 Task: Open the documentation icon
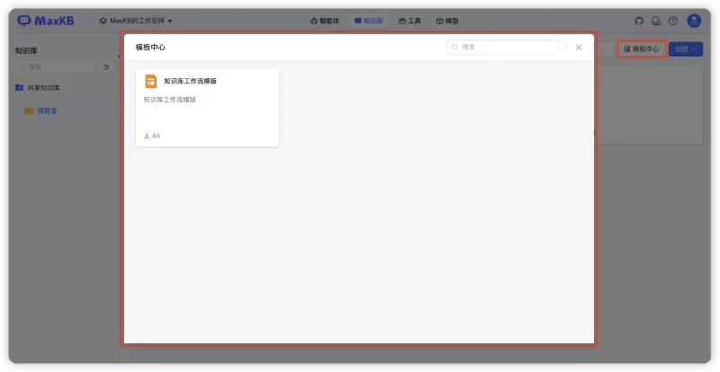656,21
